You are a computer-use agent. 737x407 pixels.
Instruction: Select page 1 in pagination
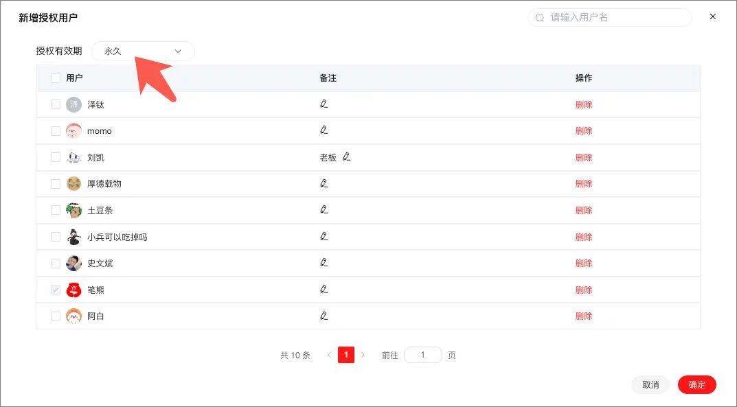tap(346, 355)
